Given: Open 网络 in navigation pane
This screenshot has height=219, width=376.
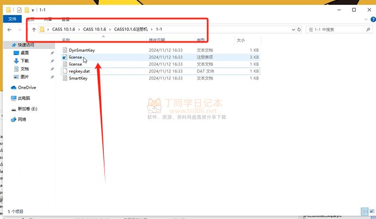Looking at the screenshot, I should point(22,119).
